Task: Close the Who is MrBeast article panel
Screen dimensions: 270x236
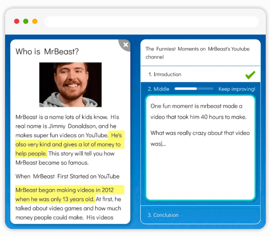Action: tap(126, 45)
